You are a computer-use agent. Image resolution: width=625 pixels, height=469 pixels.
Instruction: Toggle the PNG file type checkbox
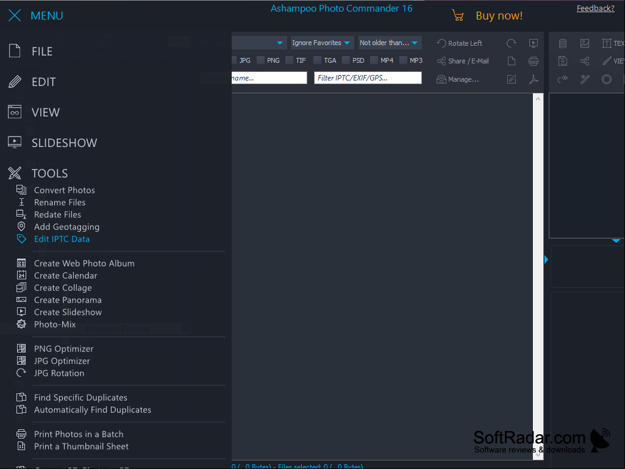coord(261,60)
